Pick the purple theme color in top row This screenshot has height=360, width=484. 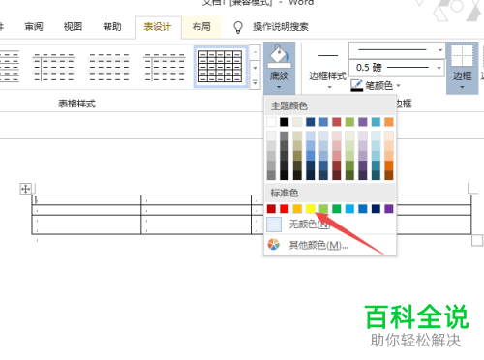tap(363, 122)
